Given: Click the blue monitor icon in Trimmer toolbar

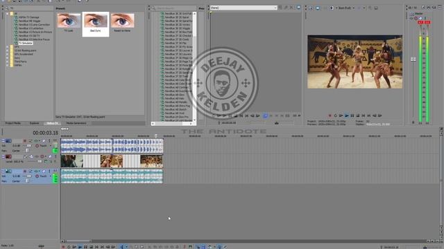Looking at the screenshot, I should coord(298,8).
